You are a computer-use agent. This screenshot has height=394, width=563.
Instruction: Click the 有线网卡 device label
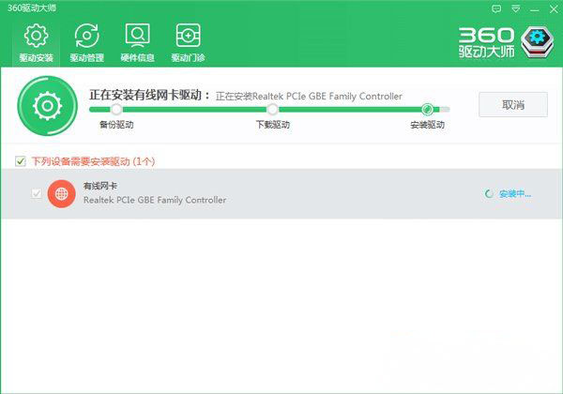(x=100, y=186)
